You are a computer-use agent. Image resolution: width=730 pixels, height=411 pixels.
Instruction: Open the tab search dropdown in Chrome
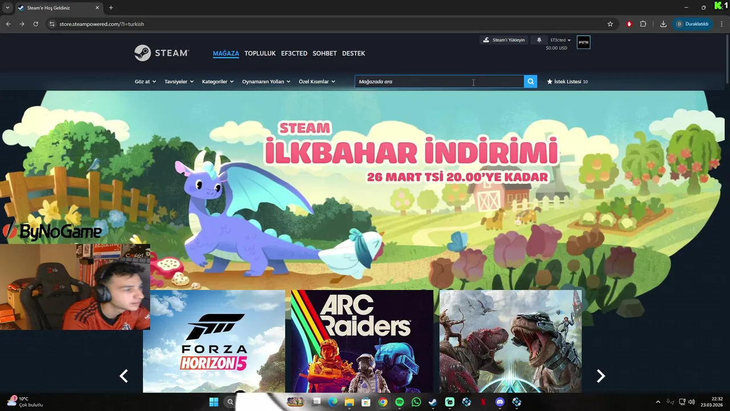[7, 7]
